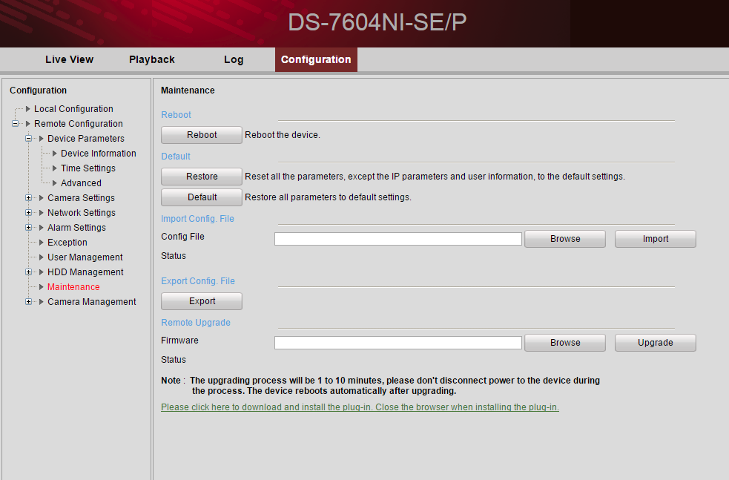Screen dimensions: 729x480
Task: Open User Management in the tree
Action: click(85, 257)
